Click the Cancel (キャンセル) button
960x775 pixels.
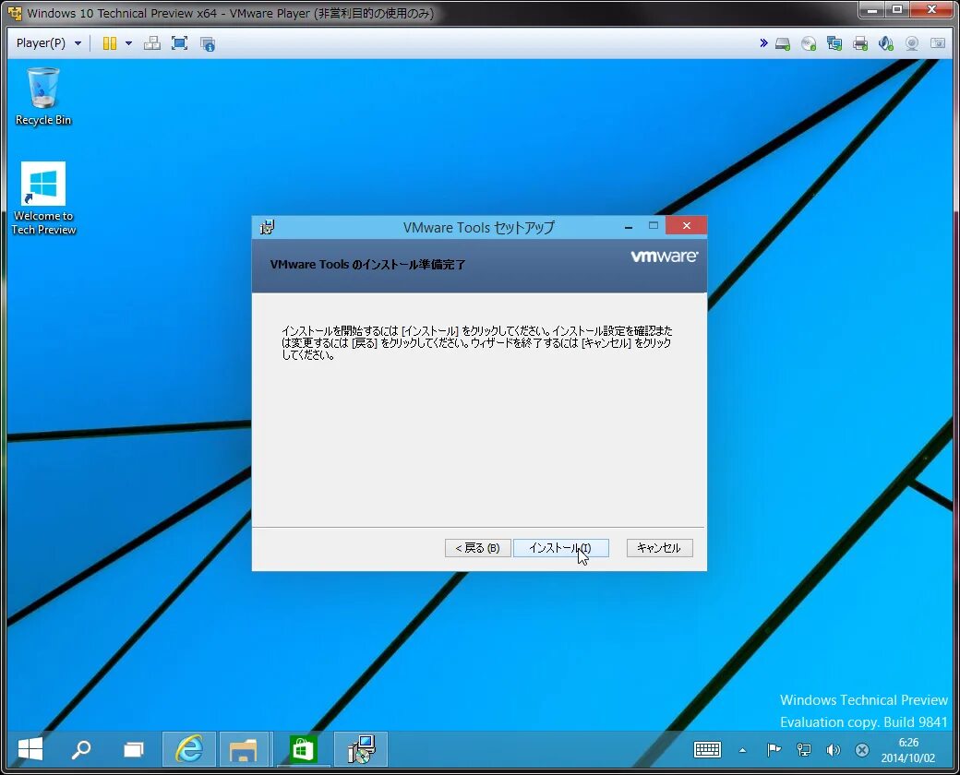[659, 548]
